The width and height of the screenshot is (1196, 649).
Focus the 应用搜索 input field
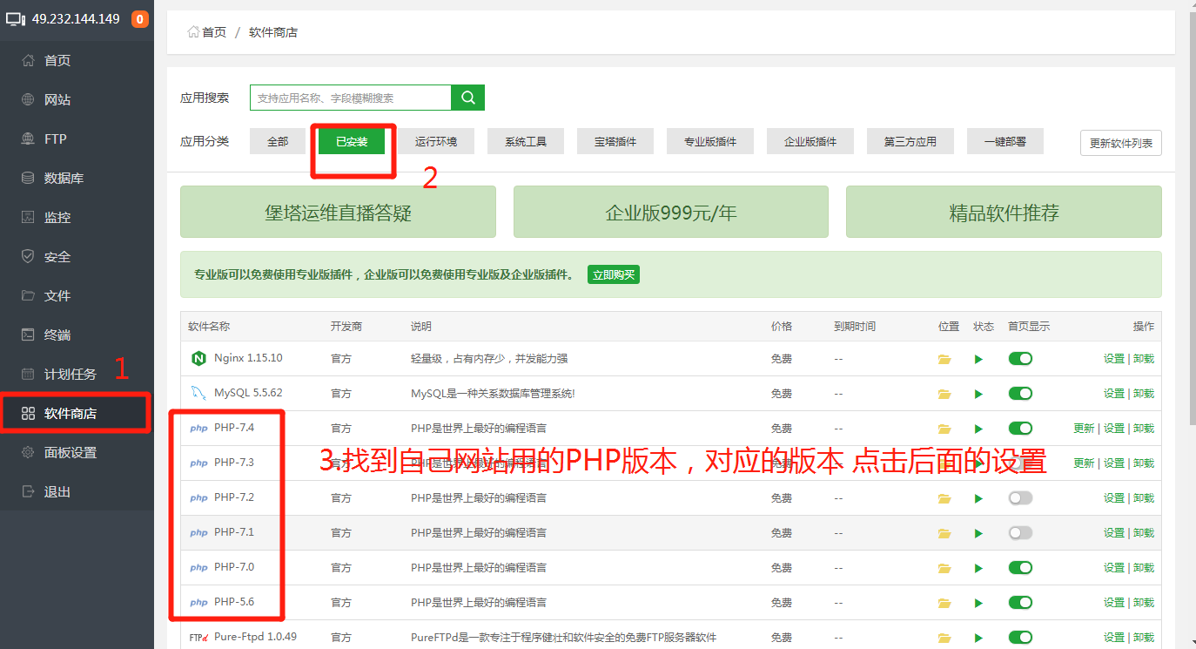pyautogui.click(x=351, y=98)
